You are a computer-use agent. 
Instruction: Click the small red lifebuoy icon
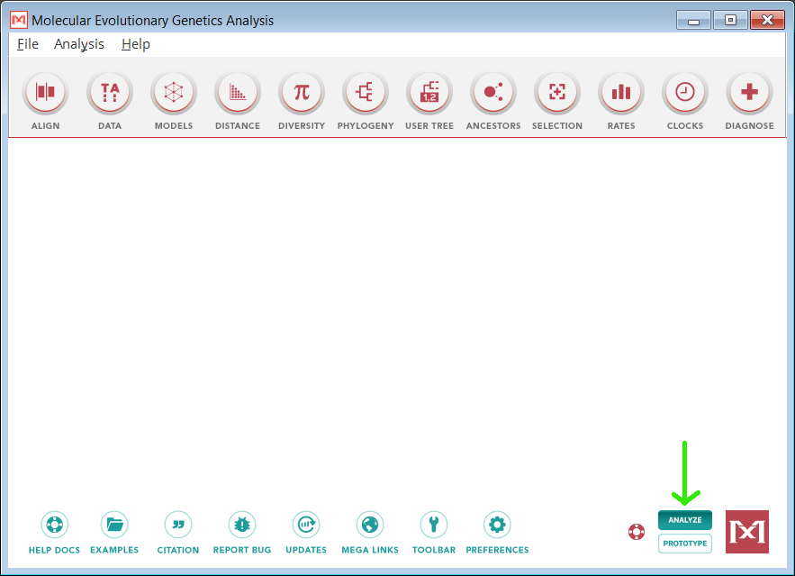click(x=637, y=532)
